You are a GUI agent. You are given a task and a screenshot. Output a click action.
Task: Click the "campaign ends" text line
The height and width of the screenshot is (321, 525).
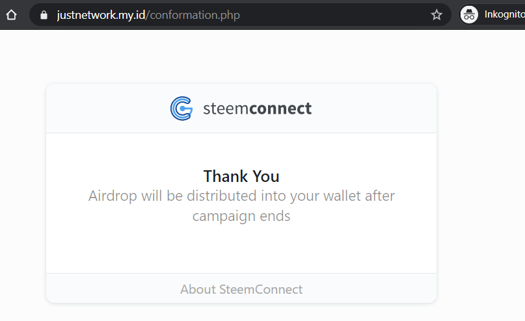tap(241, 216)
